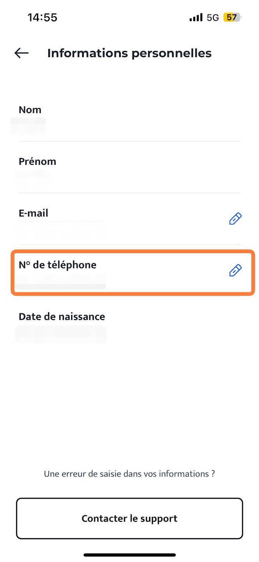Tap the 5G network indicator
Viewport: 259px width, 562px height.
pyautogui.click(x=213, y=18)
